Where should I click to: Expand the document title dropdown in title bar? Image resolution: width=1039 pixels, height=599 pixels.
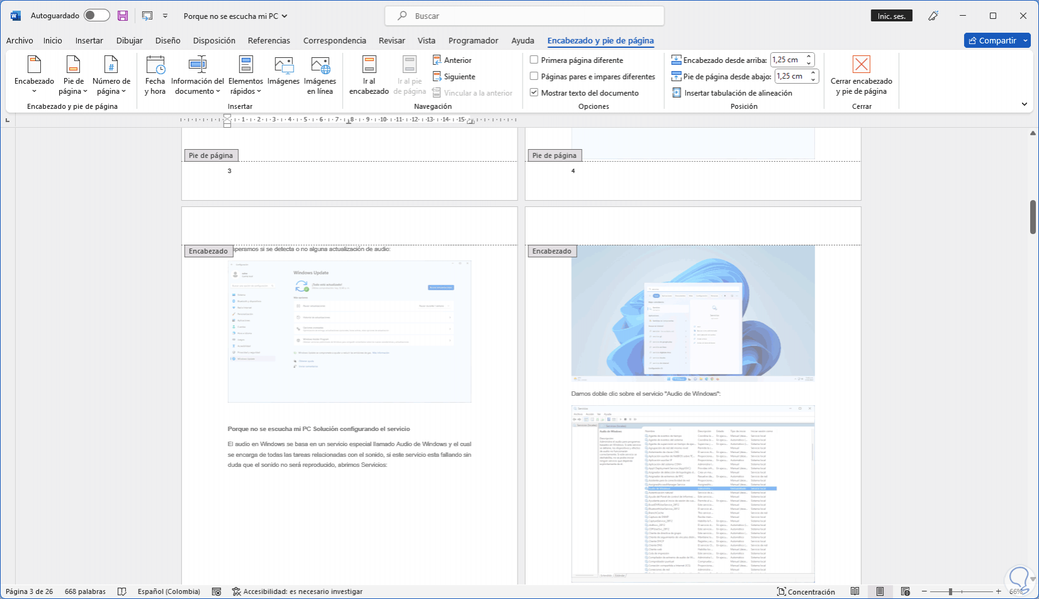285,16
